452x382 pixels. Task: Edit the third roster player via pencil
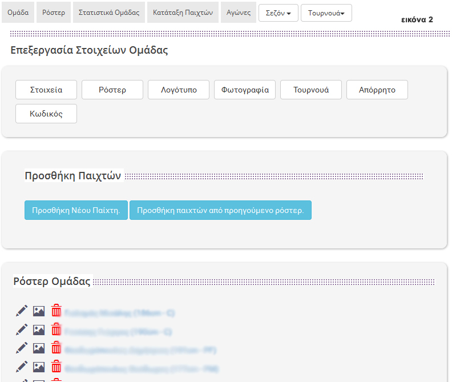click(22, 348)
